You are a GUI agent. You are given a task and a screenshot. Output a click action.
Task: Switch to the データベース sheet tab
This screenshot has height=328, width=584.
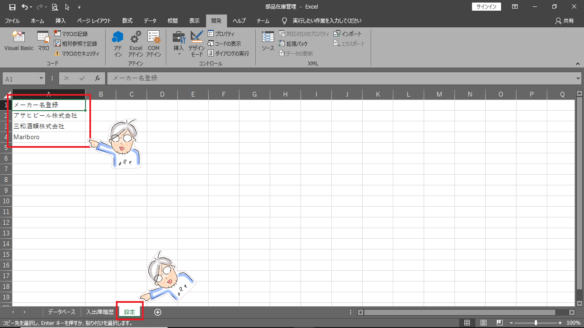coord(62,312)
